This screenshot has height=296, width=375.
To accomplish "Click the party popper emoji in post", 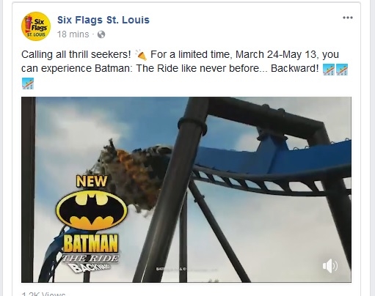I will tap(141, 55).
